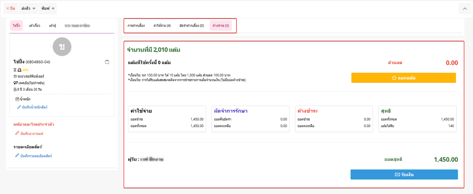Click the paw icon beside ชเนาเซอร์พินช์เชอร์ breed

[16, 76]
